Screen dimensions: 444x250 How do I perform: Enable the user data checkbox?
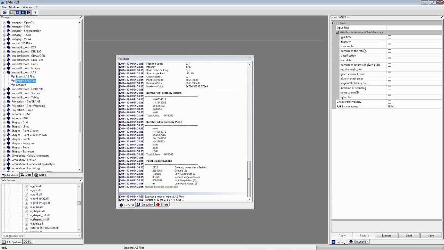click(389, 60)
